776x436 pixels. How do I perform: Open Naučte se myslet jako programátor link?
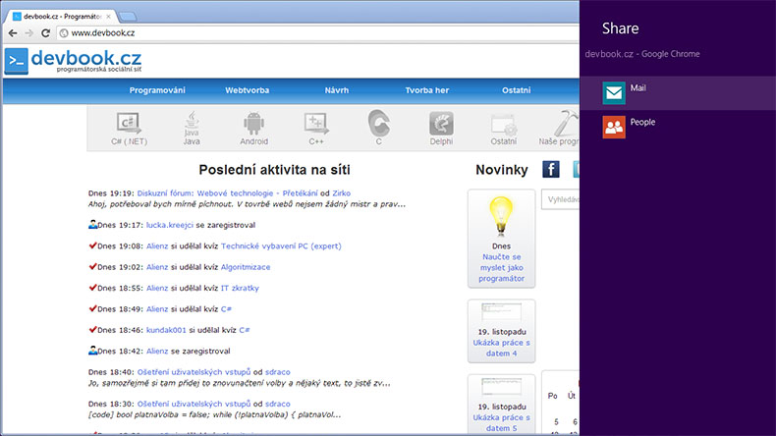[x=501, y=268]
